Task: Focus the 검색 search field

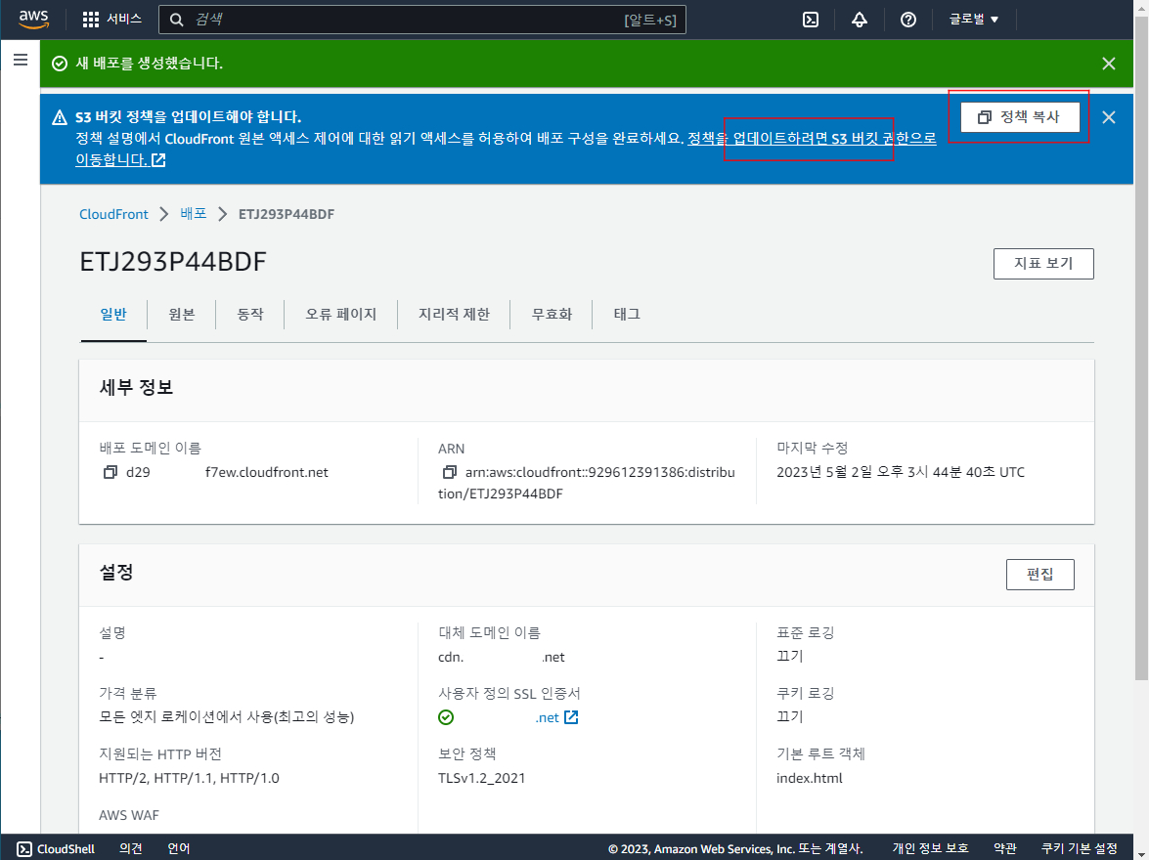Action: (422, 20)
